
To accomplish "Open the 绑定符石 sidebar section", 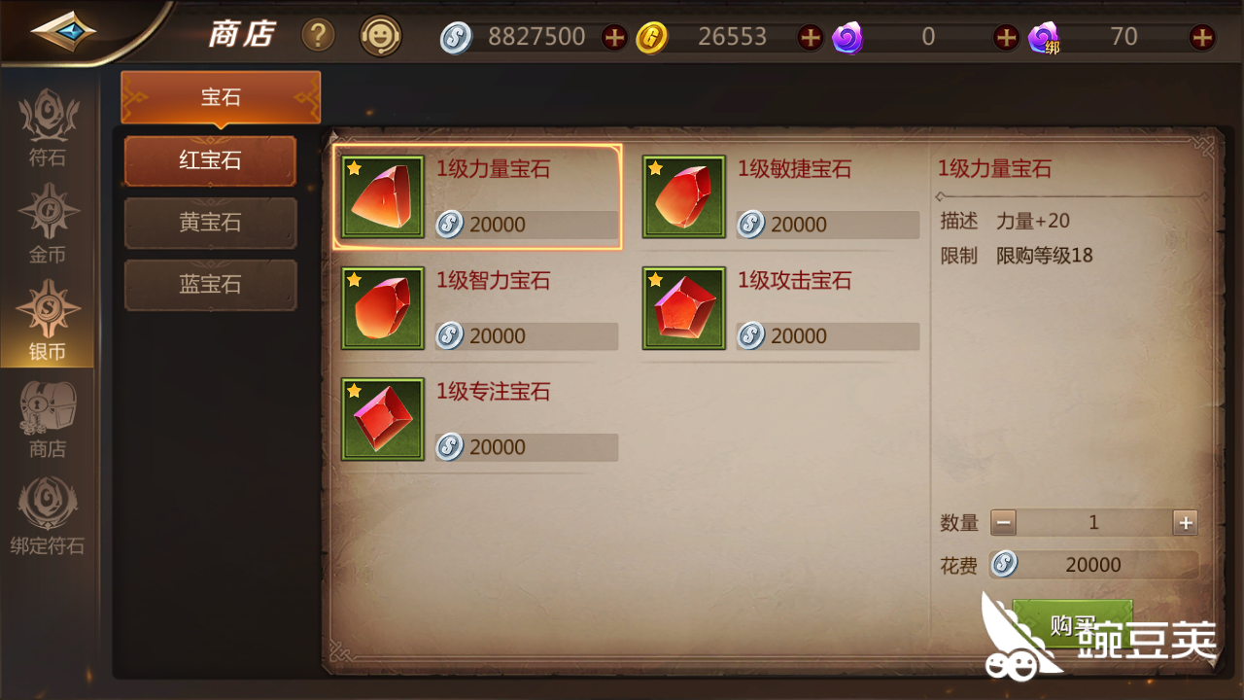I will click(47, 517).
